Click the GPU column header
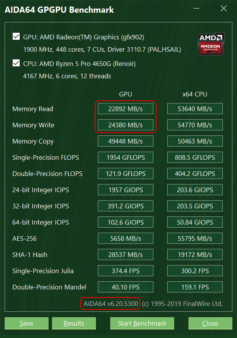This screenshot has height=338, width=237. [126, 94]
